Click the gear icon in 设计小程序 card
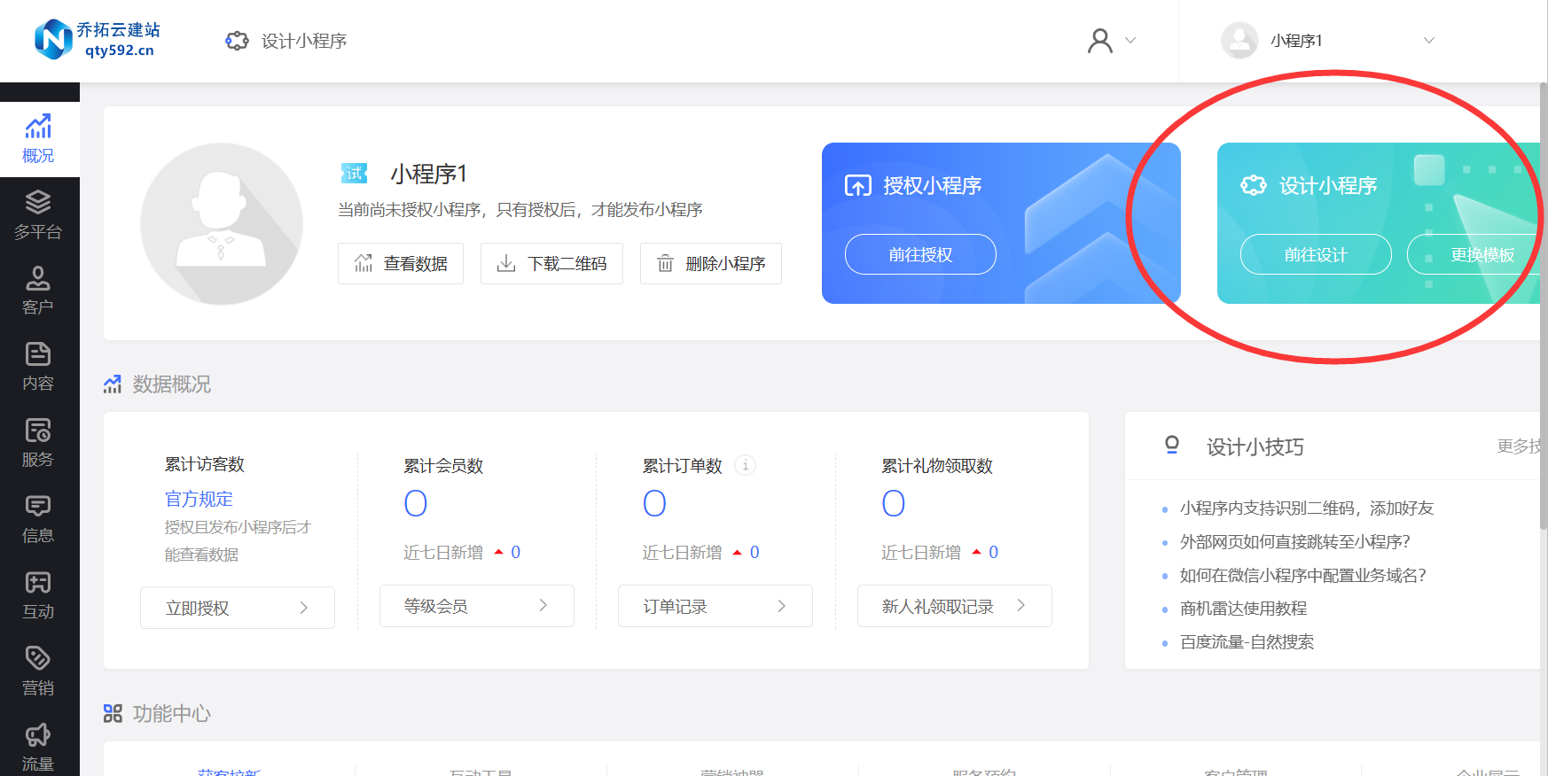This screenshot has height=776, width=1548. click(x=1254, y=185)
